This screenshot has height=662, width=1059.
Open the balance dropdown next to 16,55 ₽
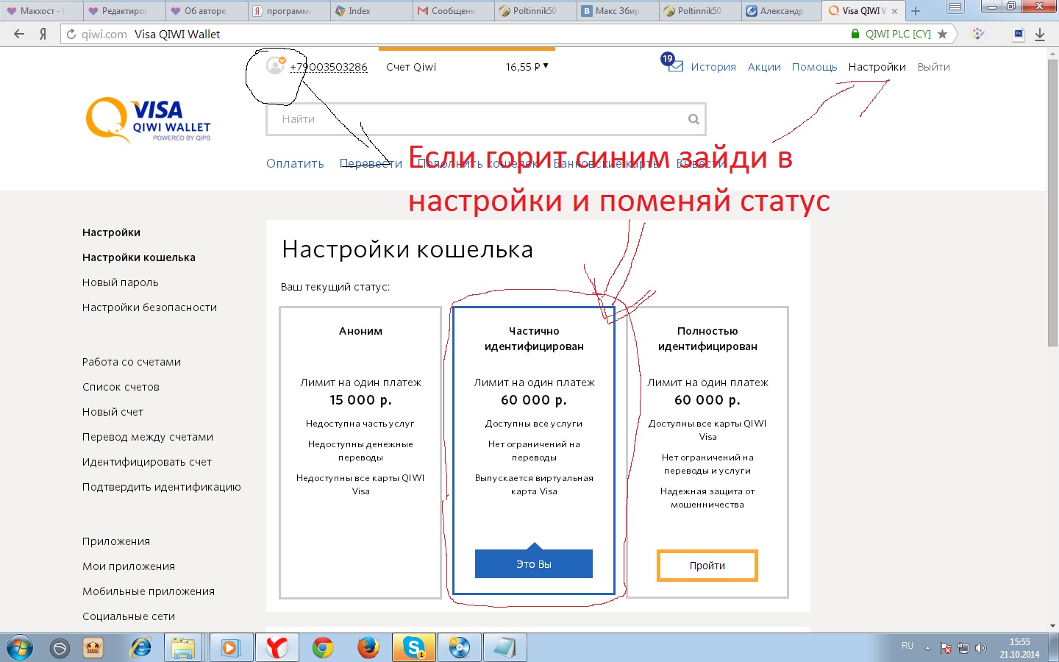click(x=546, y=66)
